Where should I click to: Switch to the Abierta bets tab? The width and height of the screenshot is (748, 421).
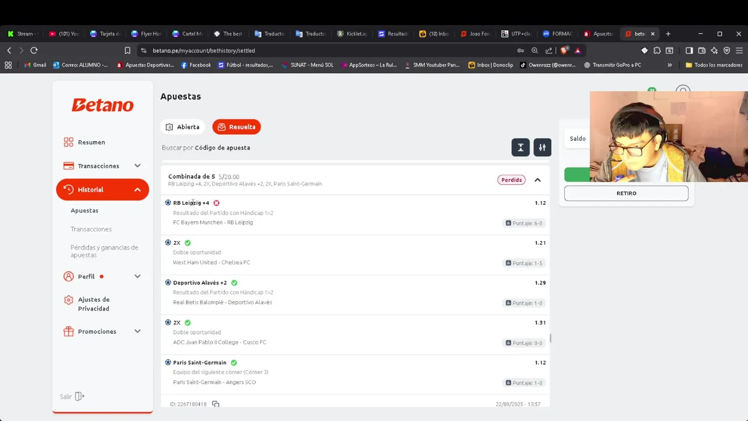(182, 127)
